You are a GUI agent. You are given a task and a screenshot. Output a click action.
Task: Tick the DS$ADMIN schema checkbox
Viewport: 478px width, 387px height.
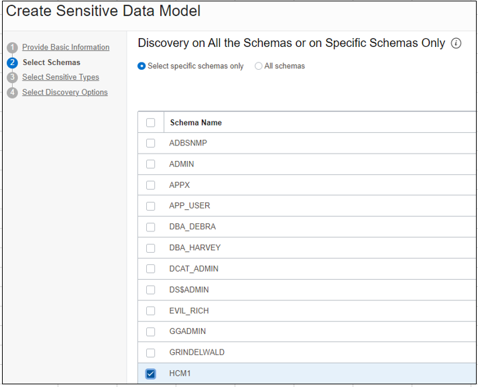point(151,290)
